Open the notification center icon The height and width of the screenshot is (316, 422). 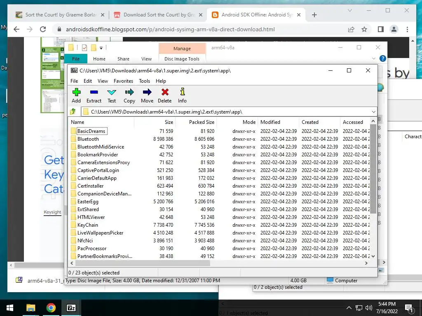click(x=409, y=308)
